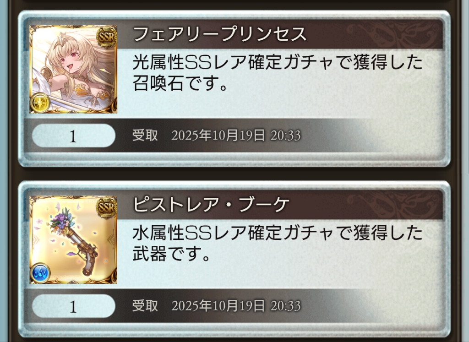Image resolution: width=469 pixels, height=342 pixels.
Task: Click the SSR badge on ピストレア・ブーケ
Action: point(106,207)
